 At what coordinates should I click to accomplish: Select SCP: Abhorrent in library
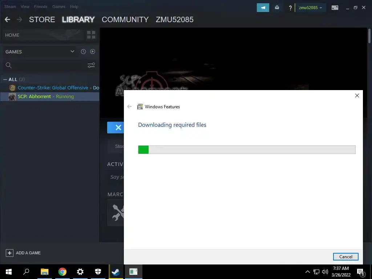click(49, 97)
